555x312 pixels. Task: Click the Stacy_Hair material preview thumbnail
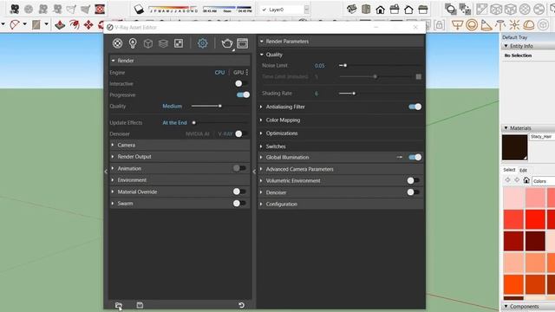coord(514,147)
